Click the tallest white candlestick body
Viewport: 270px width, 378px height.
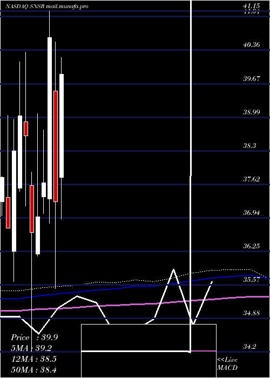tap(50, 118)
